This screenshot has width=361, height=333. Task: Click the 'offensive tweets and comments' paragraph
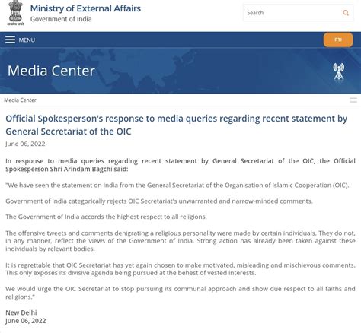(x=180, y=241)
